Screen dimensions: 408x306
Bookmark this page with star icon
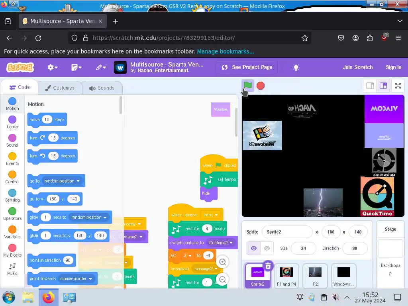[x=304, y=38]
